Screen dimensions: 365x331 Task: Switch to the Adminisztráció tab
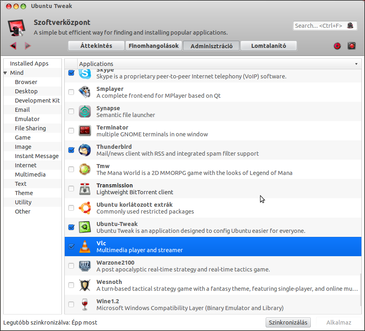211,46
